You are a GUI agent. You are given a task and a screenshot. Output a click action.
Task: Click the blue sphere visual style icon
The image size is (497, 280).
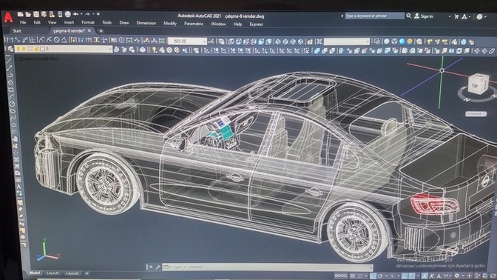coord(402,41)
